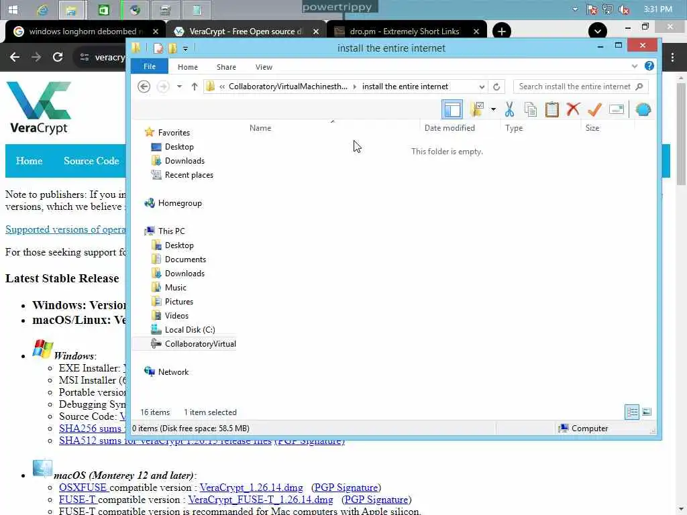
Task: Select CollaboratoryVirtual drive in navigation pane
Action: pos(200,344)
